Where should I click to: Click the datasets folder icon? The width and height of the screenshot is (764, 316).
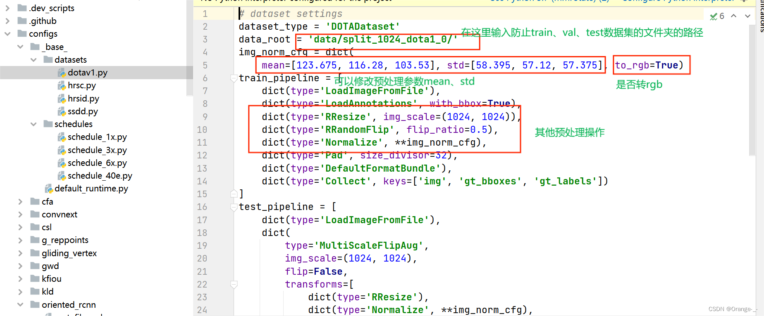point(48,59)
